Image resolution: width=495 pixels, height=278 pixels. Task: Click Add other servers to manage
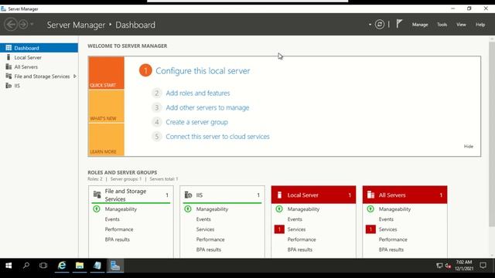pos(207,107)
